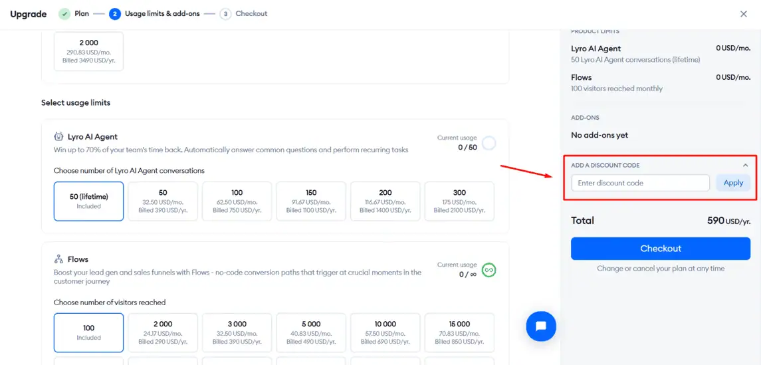Choose 50 conversations at 32.50 USD/mo.
The image size is (761, 365).
[x=163, y=201]
